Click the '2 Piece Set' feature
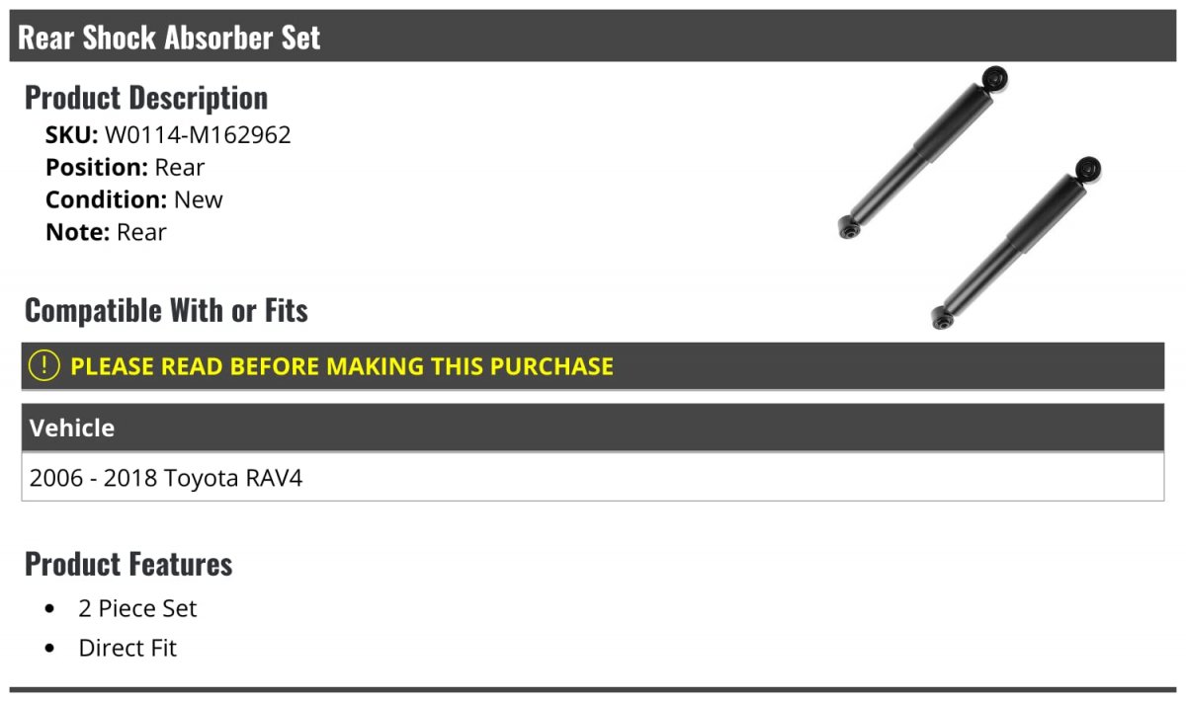 pyautogui.click(x=137, y=608)
